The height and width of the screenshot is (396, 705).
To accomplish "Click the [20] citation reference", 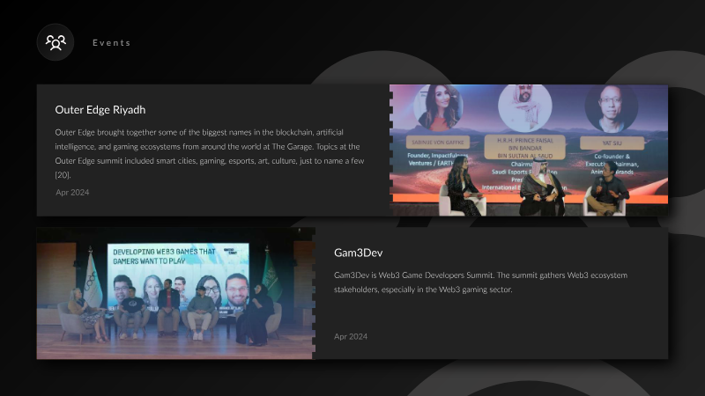I will point(63,174).
